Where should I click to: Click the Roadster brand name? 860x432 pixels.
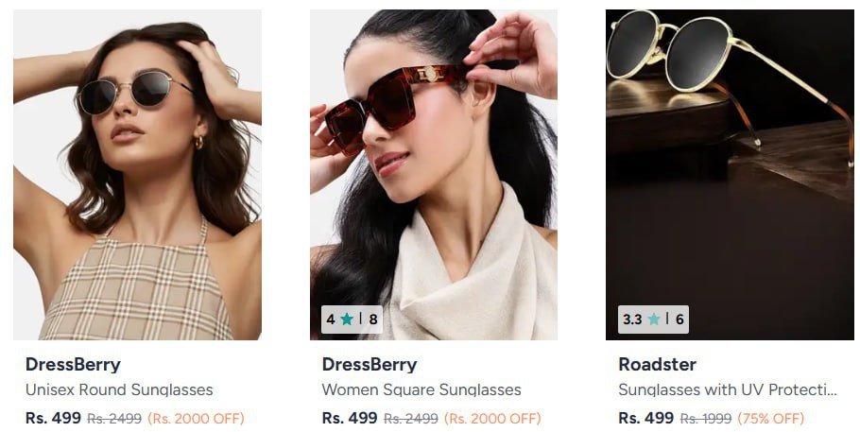[657, 365]
